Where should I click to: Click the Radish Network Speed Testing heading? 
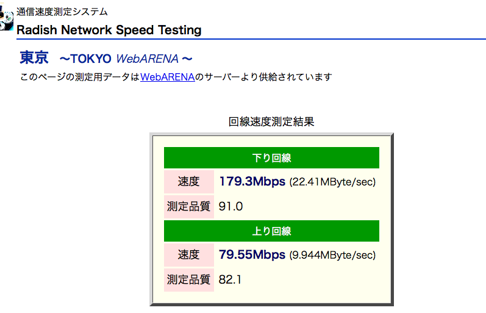[109, 30]
